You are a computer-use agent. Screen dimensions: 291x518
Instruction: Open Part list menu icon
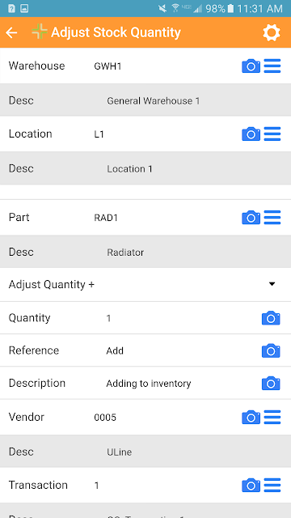click(272, 218)
